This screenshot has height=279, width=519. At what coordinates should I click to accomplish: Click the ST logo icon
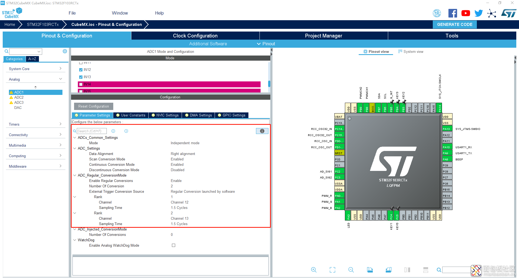tap(508, 13)
